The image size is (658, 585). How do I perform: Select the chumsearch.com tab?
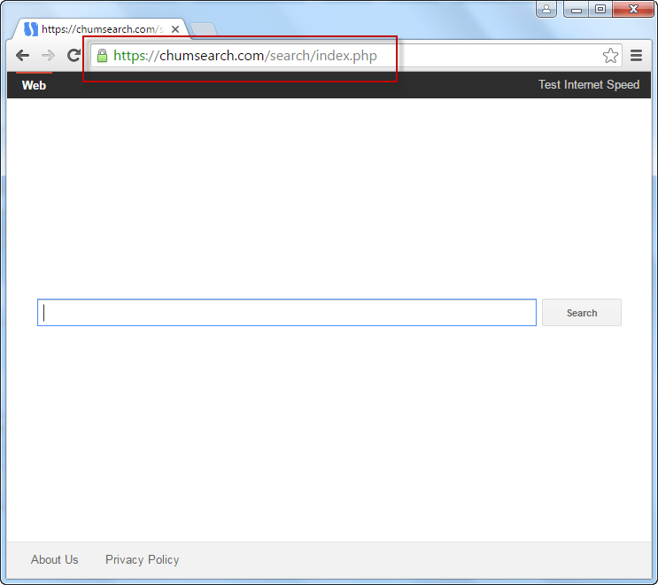[101, 29]
